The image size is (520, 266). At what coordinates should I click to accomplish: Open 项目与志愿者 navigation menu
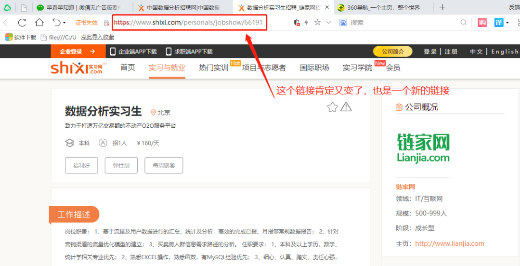click(x=264, y=68)
